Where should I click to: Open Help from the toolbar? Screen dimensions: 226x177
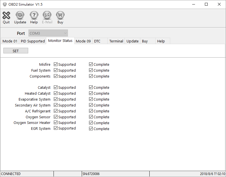click(34, 15)
